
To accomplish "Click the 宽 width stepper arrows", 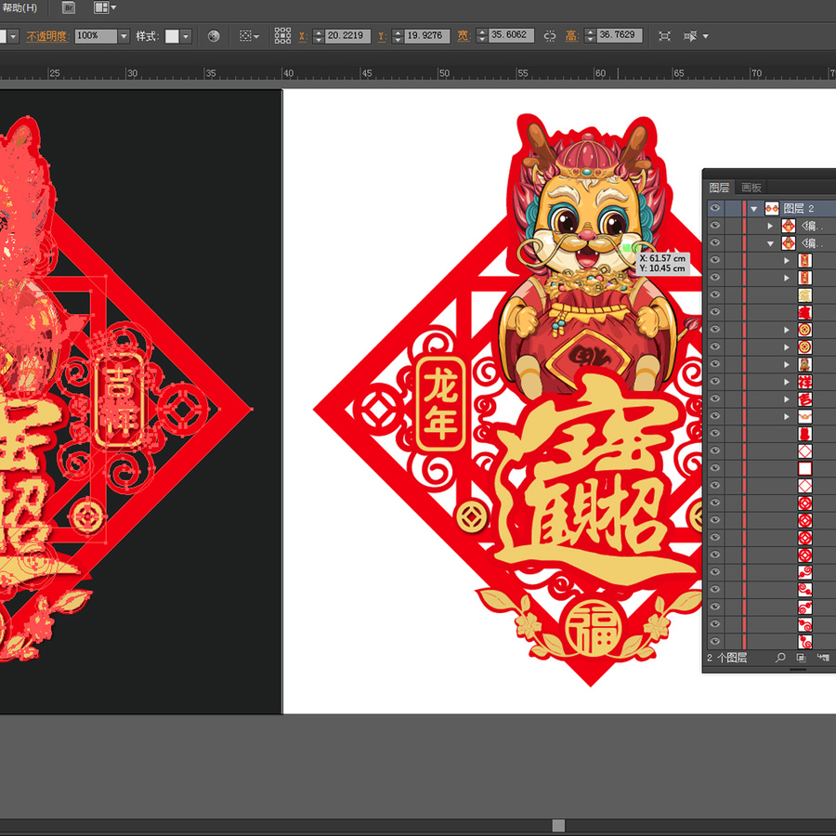I will [x=482, y=35].
